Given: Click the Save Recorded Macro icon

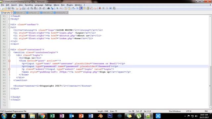Looking at the screenshot, I should (114, 8).
